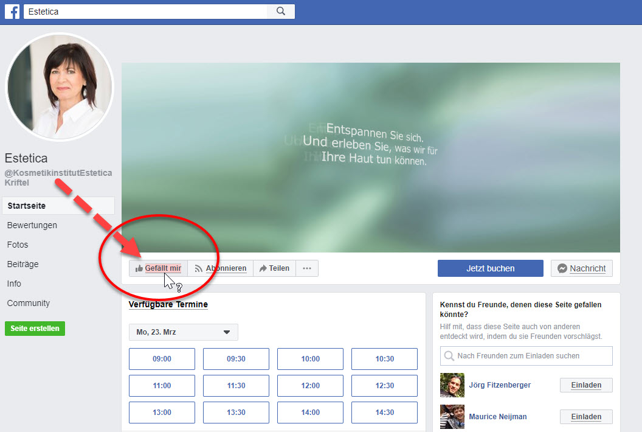Open the three-dots more options menu
This screenshot has width=642, height=432.
coord(307,268)
